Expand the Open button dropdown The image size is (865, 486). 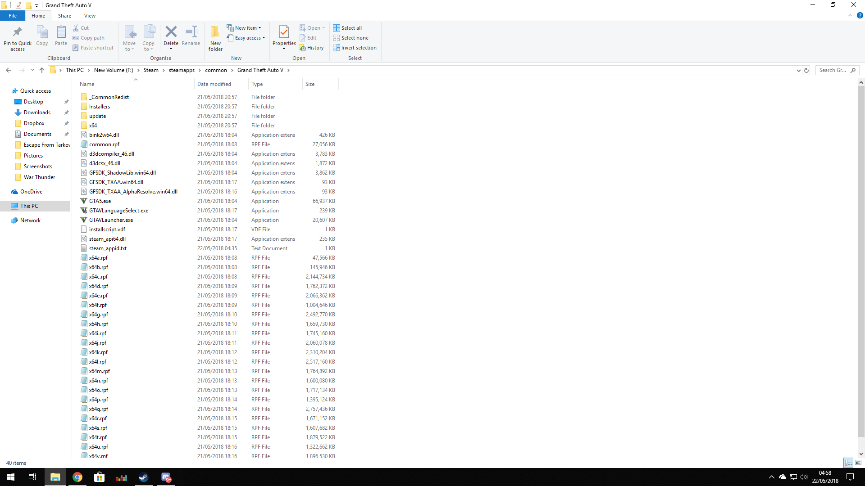323,28
